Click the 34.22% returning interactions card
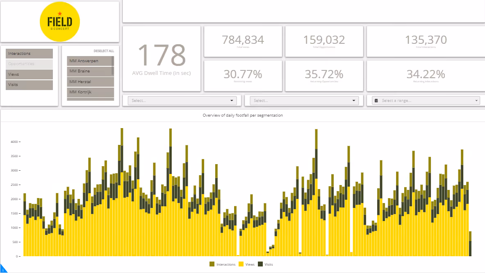This screenshot has height=273, width=485. (x=426, y=76)
